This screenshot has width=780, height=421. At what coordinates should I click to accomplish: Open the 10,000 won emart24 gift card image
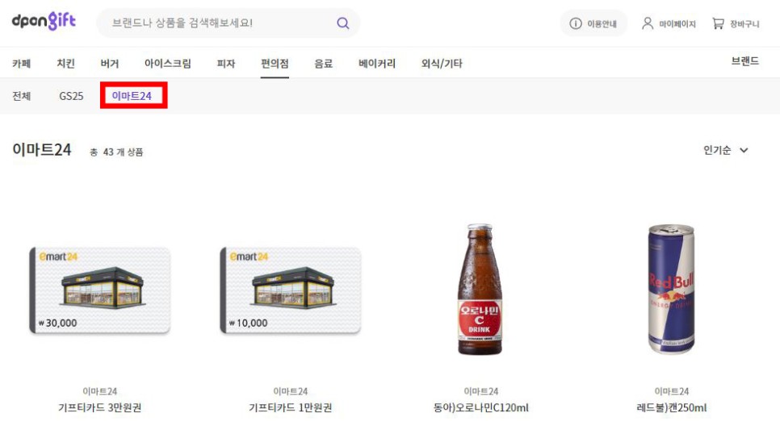point(291,290)
